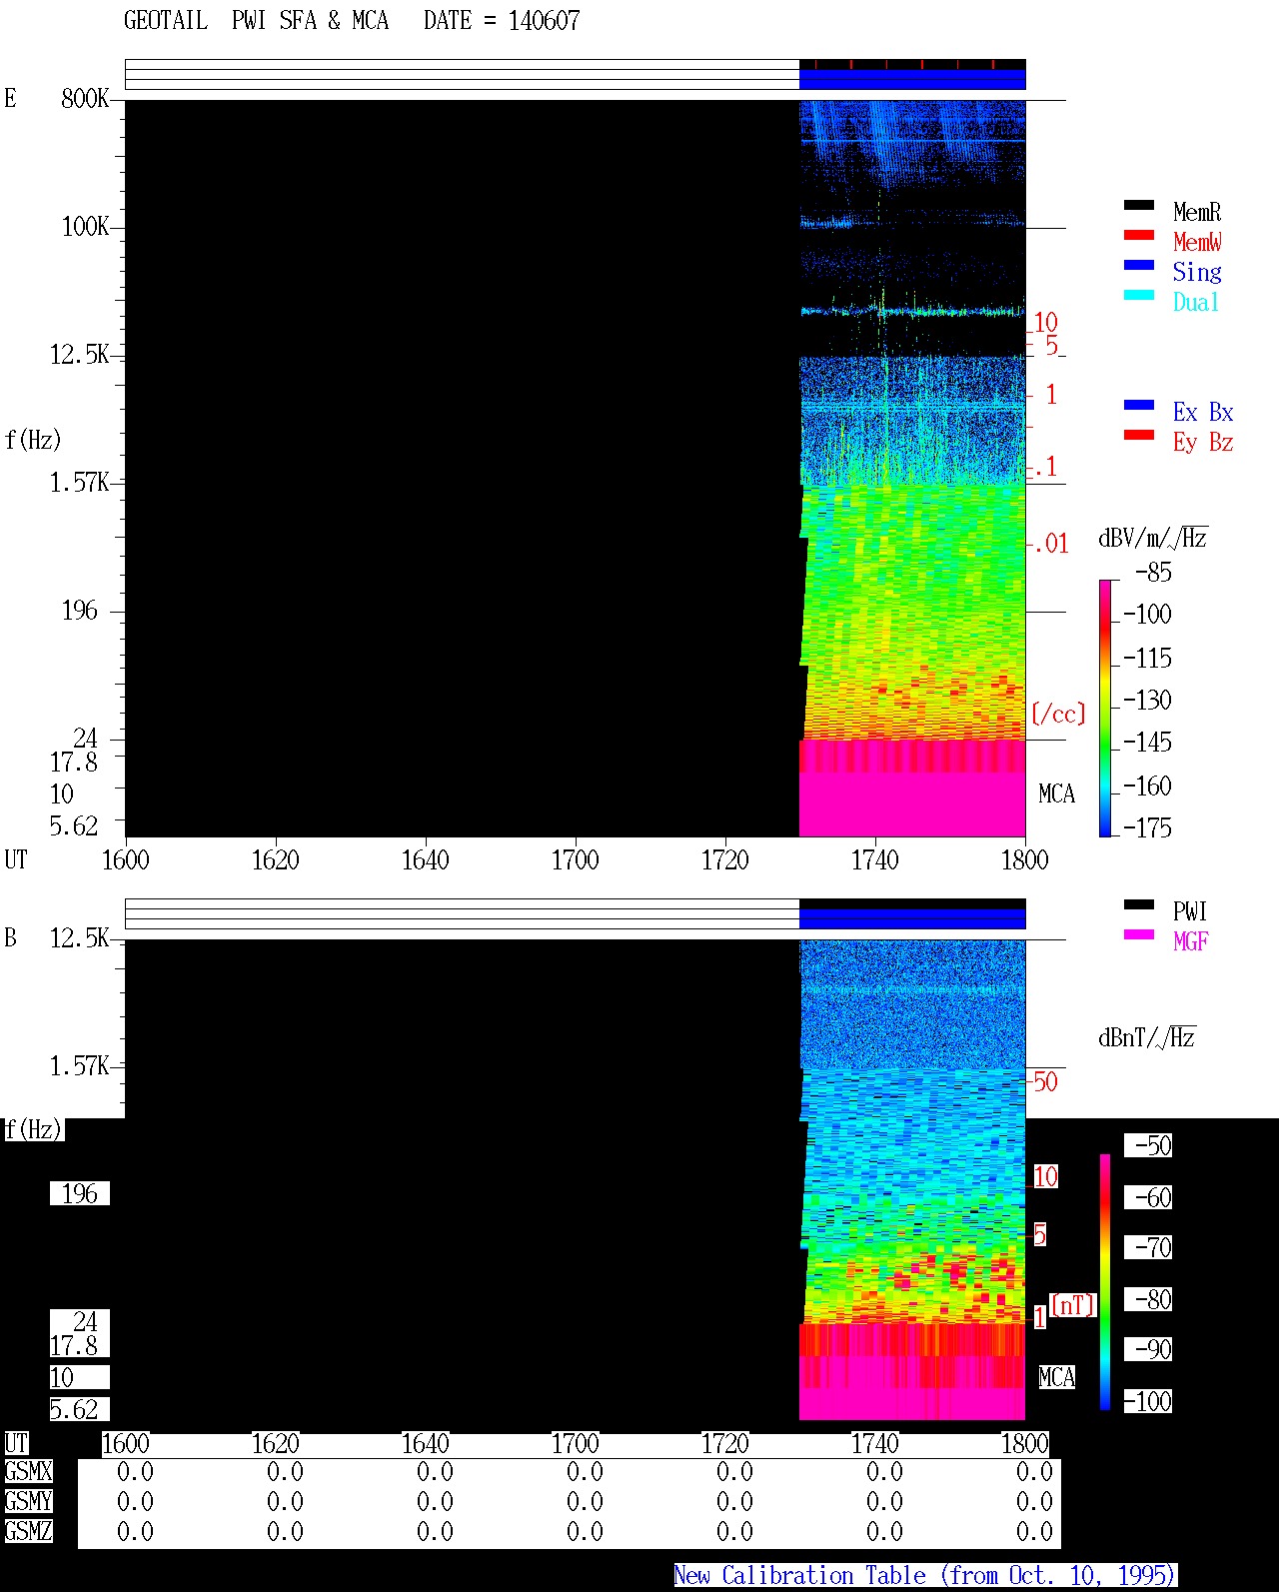The height and width of the screenshot is (1592, 1279).
Task: Click the red 50 magnetic scale label
Action: (x=1045, y=1081)
